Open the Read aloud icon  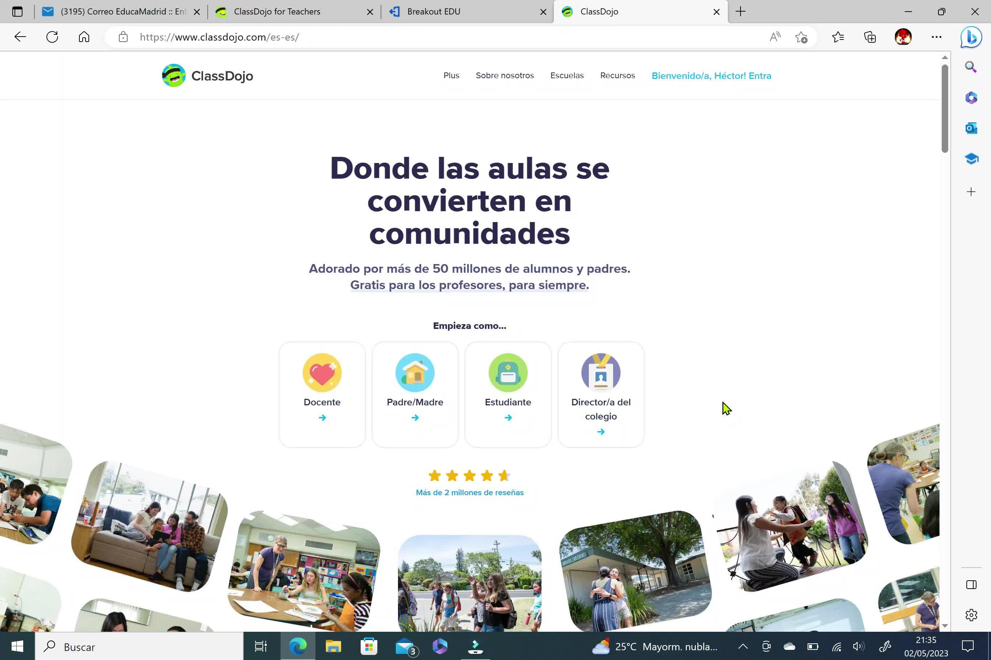tap(775, 37)
